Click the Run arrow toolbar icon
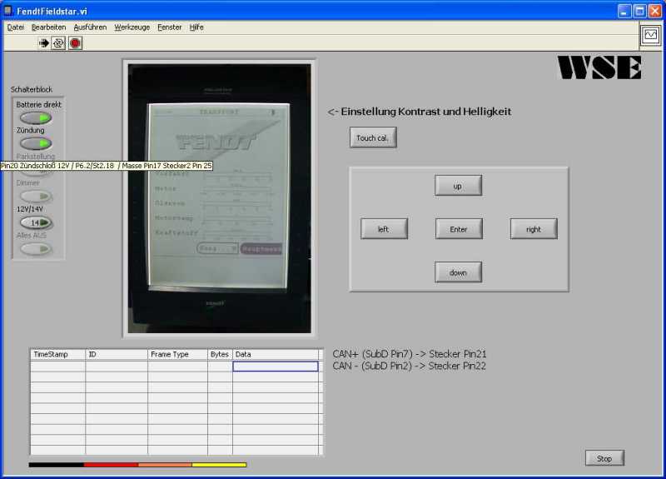Image resolution: width=666 pixels, height=479 pixels. tap(44, 43)
